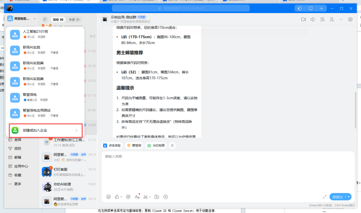
Task: Switch to the 消息 30 tab
Action: click(x=58, y=19)
